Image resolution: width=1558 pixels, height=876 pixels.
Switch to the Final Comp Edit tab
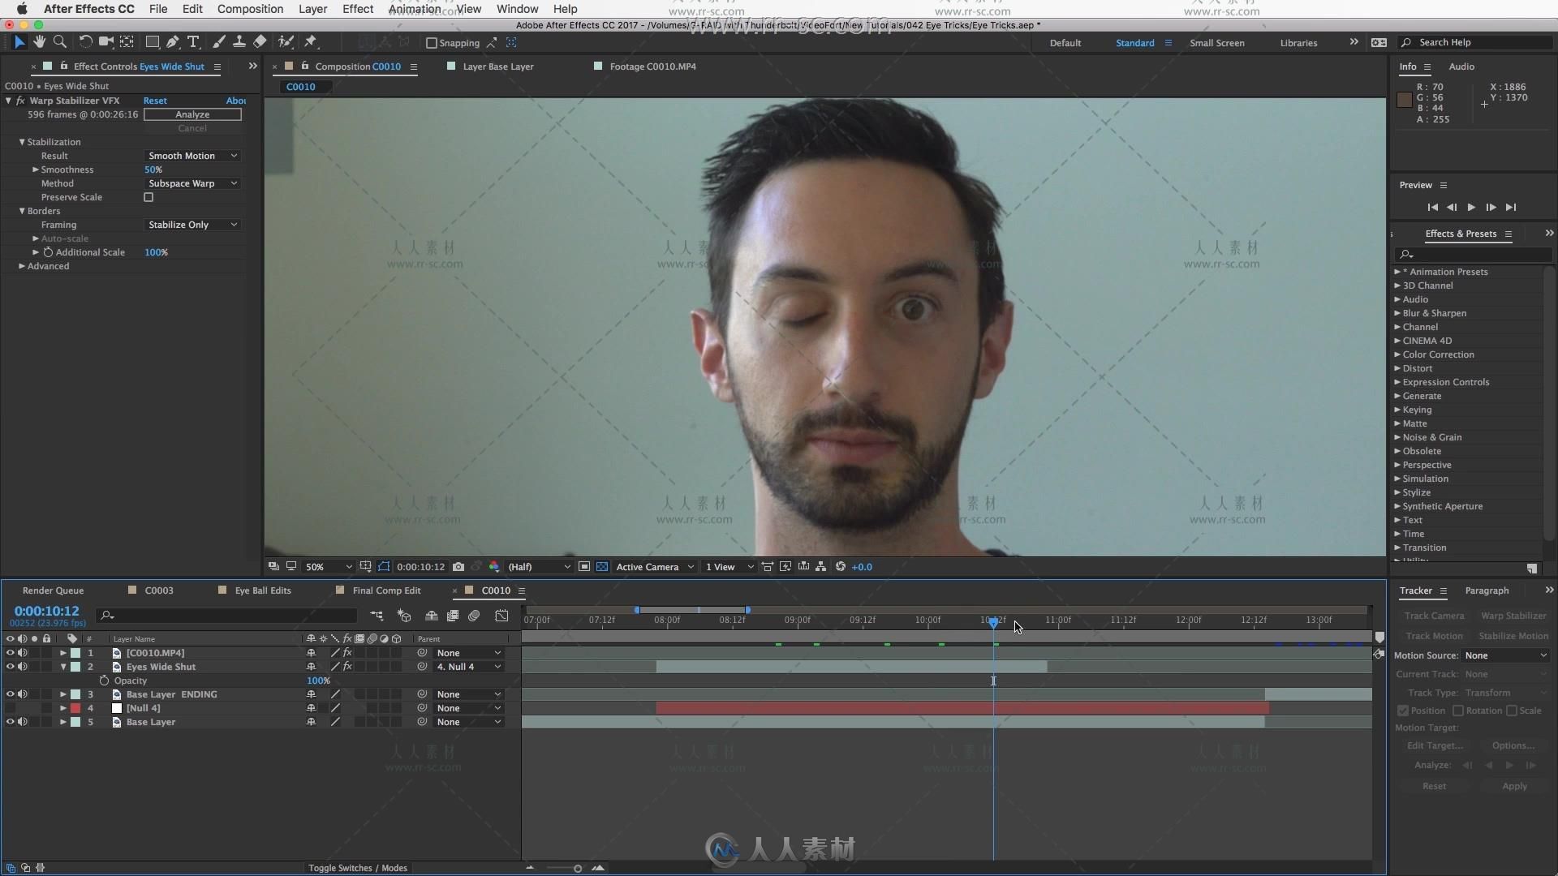click(385, 590)
